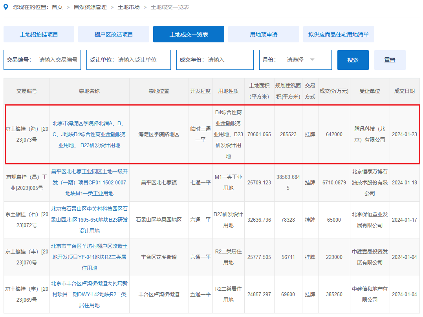Click the 丰台区羊坊村棚户区 parcel link
Viewport: 423px width, 317px height.
tap(89, 257)
